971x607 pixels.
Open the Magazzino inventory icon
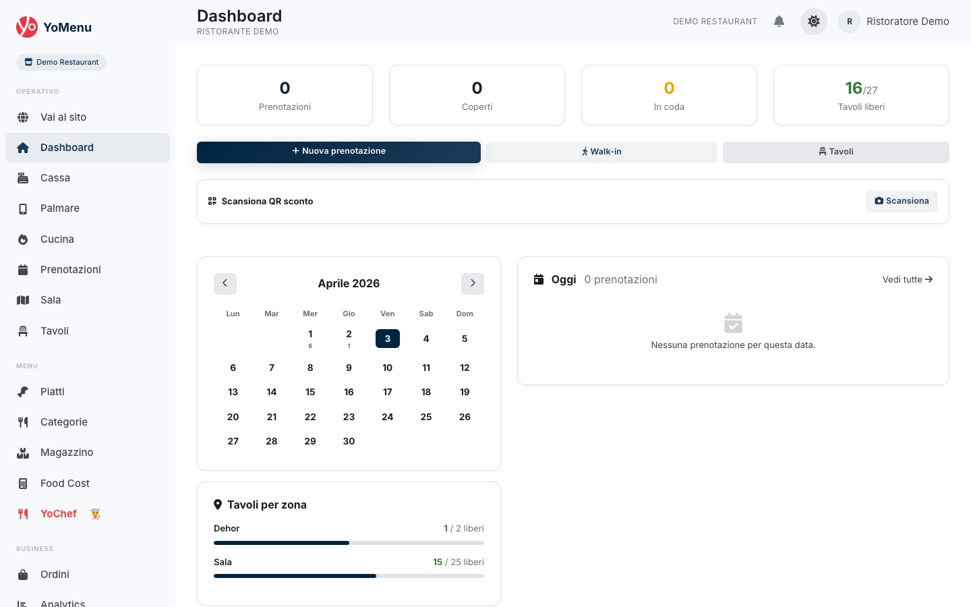pos(23,452)
